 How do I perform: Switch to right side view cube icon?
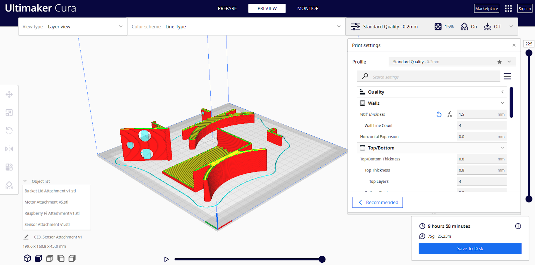click(72, 258)
